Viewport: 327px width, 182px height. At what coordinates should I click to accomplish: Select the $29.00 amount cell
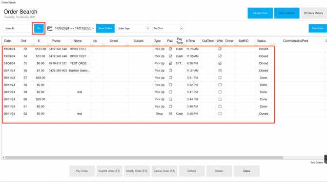[41, 99]
